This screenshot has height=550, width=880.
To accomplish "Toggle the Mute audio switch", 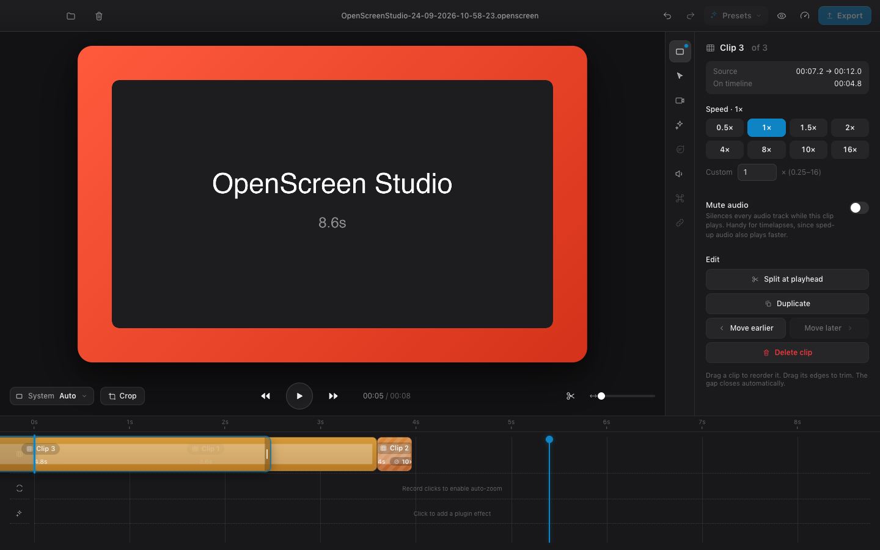I will coord(859,208).
